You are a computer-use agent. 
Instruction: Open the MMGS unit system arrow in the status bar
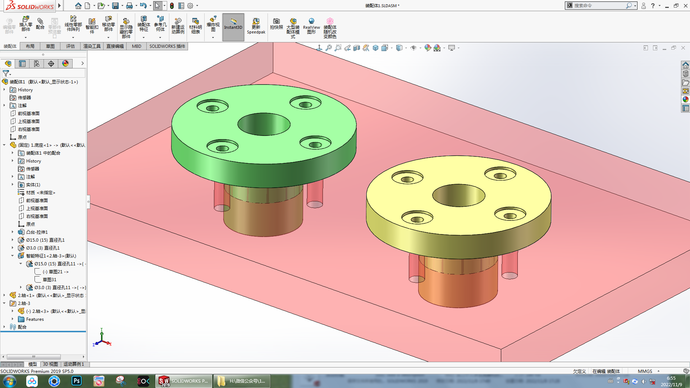tap(658, 371)
